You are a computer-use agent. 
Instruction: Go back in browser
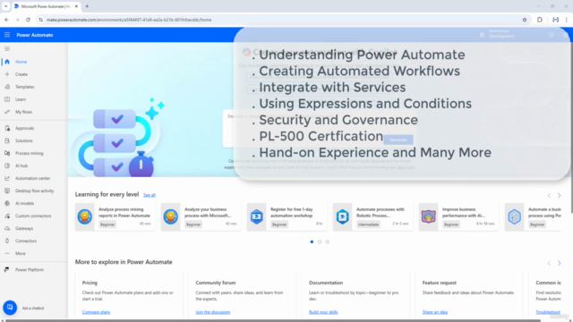click(x=6, y=20)
